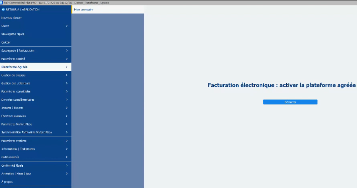Click Retour à l'application link
Image resolution: width=357 pixels, height=188 pixels.
coord(23,9)
